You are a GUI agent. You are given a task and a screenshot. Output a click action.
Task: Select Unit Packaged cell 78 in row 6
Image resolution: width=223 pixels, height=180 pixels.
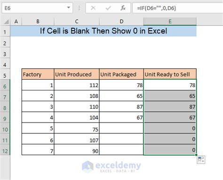121,85
